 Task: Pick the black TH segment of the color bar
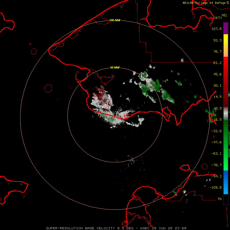click(x=226, y=199)
